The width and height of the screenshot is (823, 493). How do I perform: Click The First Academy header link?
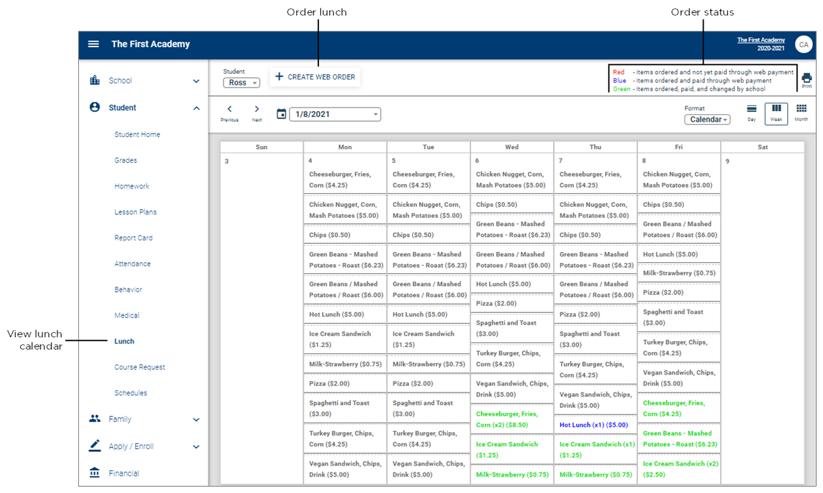point(761,40)
